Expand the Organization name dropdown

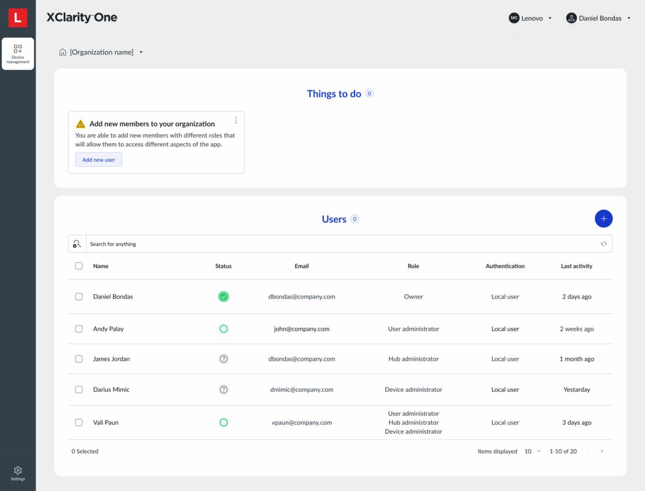tap(141, 52)
